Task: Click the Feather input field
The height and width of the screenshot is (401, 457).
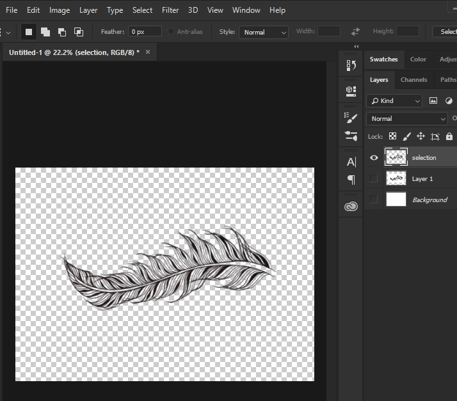Action: click(145, 31)
